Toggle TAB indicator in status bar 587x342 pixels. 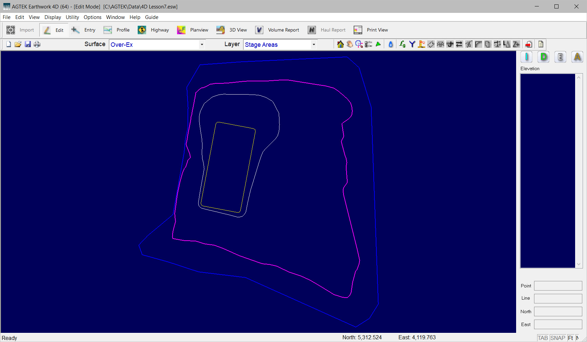pyautogui.click(x=543, y=338)
